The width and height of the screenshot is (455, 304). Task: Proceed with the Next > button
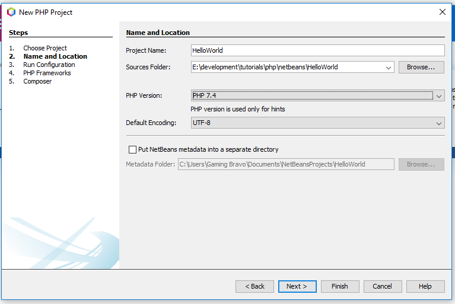[297, 286]
